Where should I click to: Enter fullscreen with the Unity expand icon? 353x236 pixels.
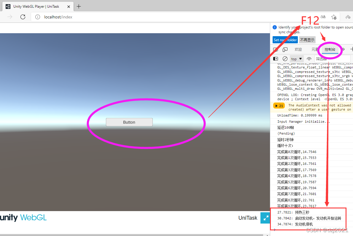(265, 218)
